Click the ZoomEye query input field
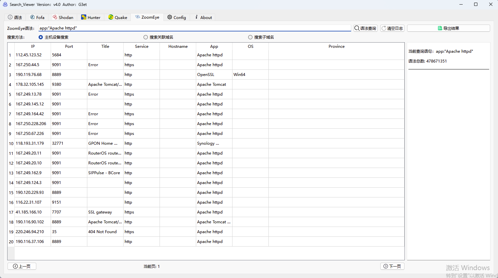 pos(195,28)
